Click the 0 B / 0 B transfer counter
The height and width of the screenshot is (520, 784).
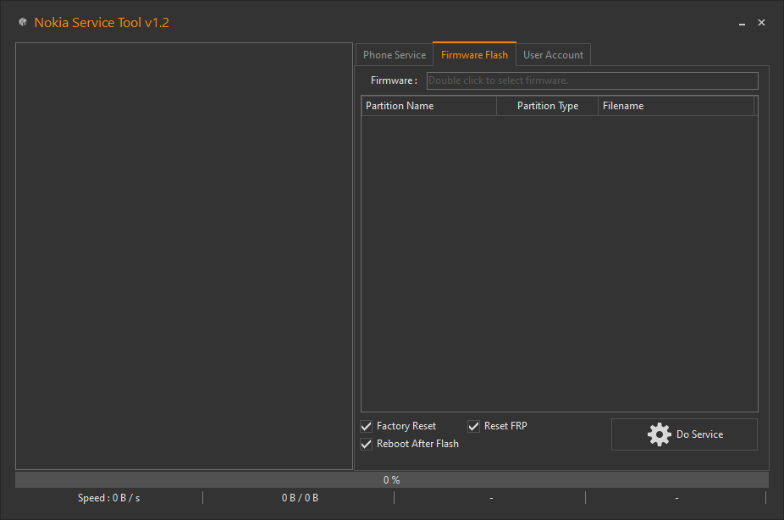click(x=300, y=498)
